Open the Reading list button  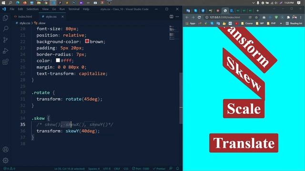(294, 23)
